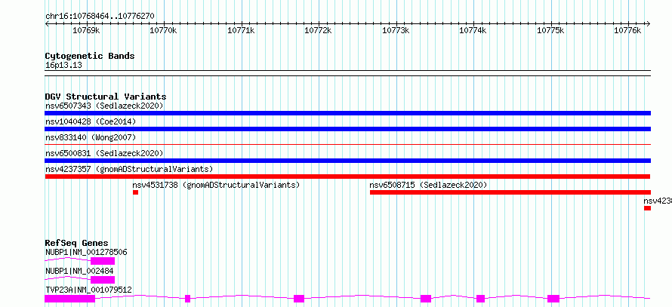Click the TVP23A exon just past 10774k
The image size is (672, 307).
[480, 299]
